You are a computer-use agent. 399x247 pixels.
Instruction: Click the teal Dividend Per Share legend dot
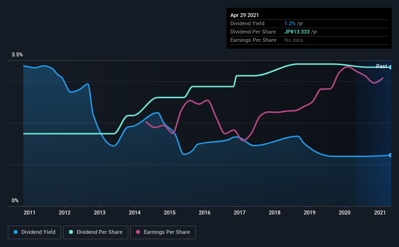click(71, 232)
